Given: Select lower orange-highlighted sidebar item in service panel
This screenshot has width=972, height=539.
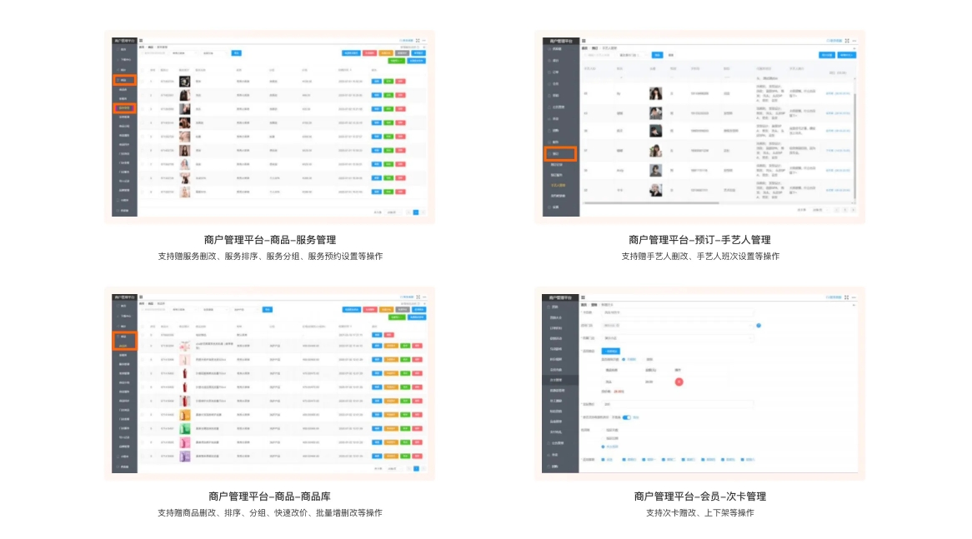Looking at the screenshot, I should click(x=123, y=107).
